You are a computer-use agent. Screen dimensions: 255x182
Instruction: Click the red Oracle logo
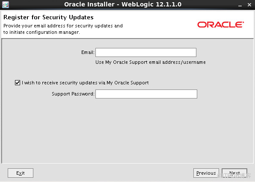coord(220,24)
